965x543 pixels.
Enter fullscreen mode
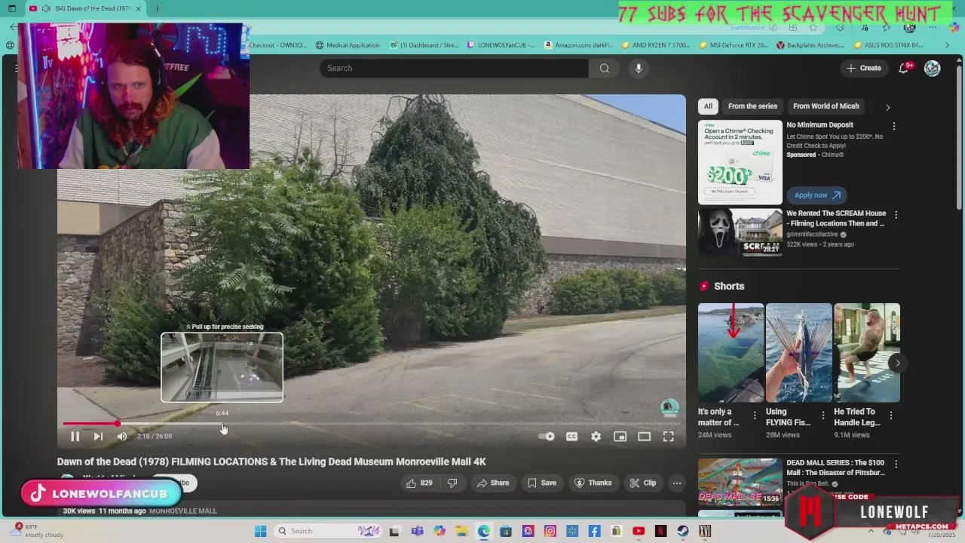click(668, 436)
